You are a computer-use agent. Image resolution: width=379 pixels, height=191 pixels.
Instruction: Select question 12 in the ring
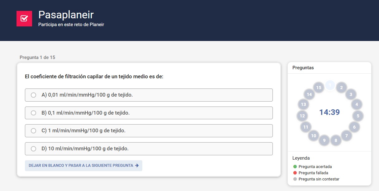(x=302, y=116)
